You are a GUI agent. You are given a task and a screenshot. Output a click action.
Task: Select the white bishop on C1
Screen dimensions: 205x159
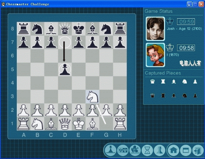[51, 124]
